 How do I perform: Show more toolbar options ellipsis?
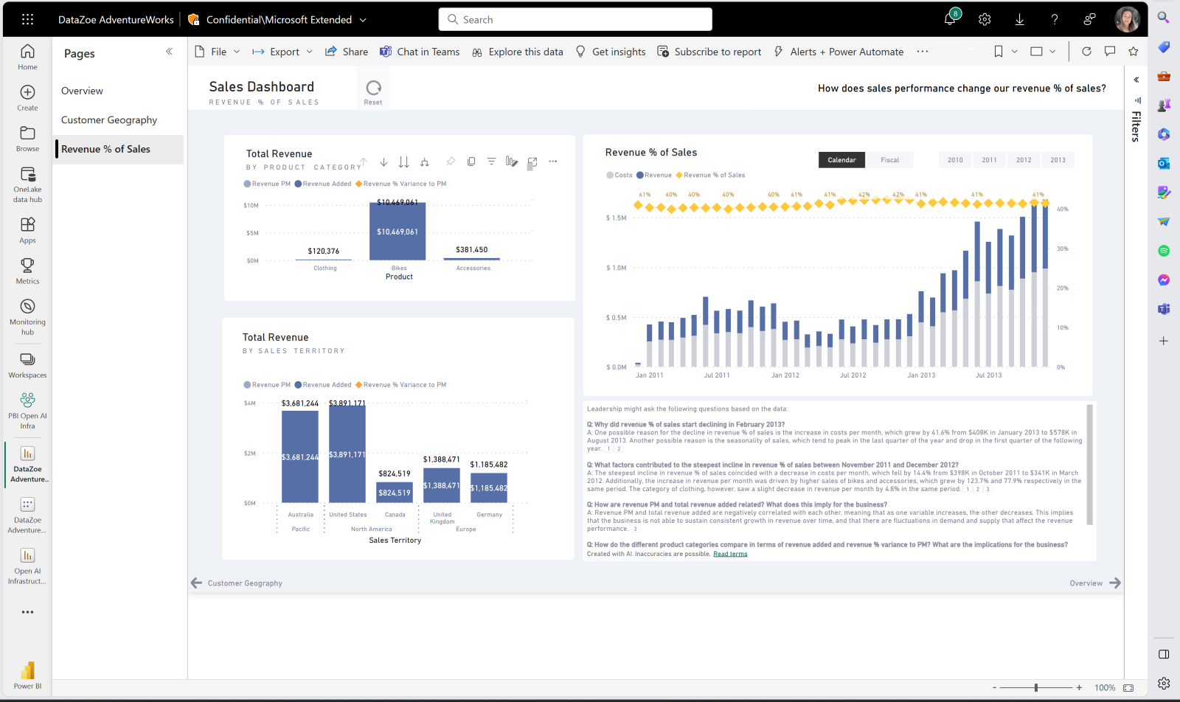(x=923, y=52)
